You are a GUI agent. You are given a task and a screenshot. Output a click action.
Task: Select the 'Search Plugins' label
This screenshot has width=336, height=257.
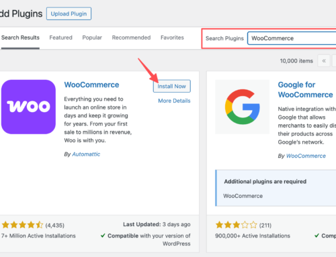(x=224, y=38)
